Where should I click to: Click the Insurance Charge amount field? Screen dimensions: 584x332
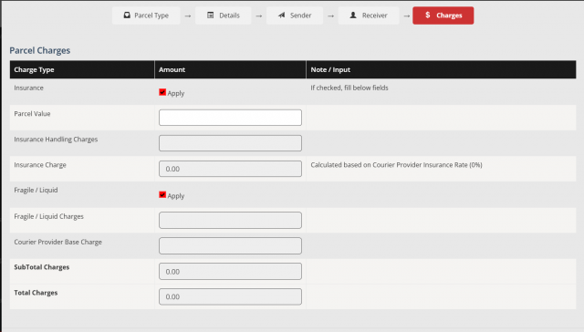click(230, 169)
